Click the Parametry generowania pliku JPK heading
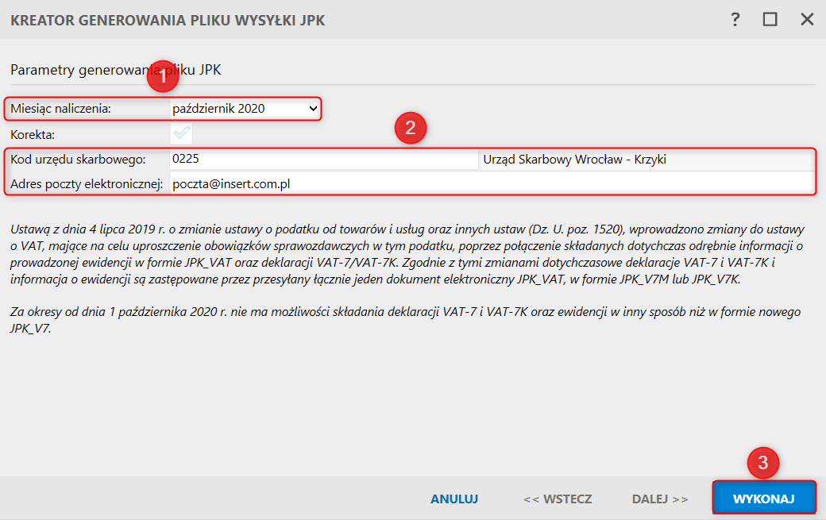 pyautogui.click(x=115, y=70)
